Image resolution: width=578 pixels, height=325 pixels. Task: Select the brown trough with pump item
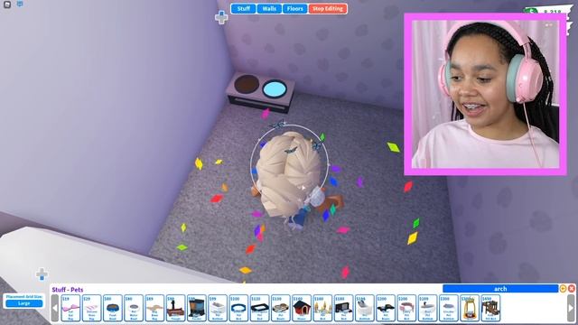click(175, 308)
